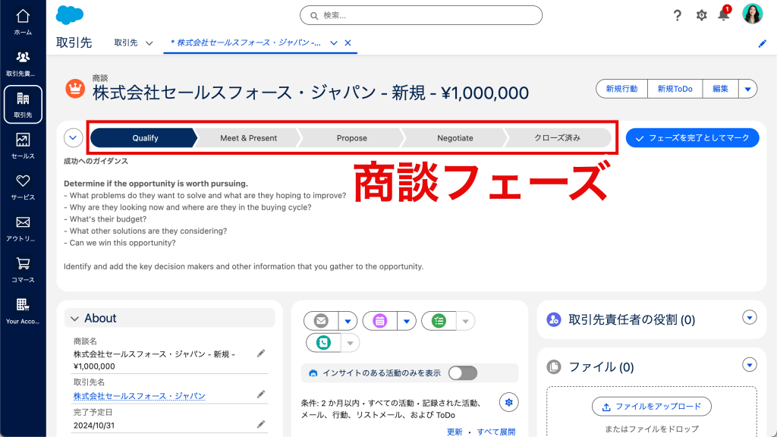Viewport: 777px width, 437px height.
Task: Click the 新規行動 button
Action: [621, 90]
